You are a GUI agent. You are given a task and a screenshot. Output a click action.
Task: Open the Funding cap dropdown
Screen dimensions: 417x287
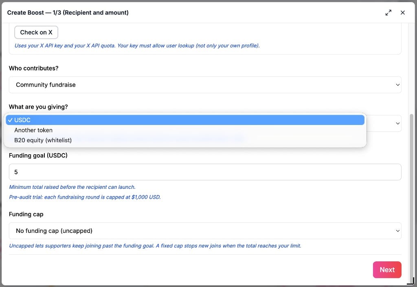pos(205,231)
